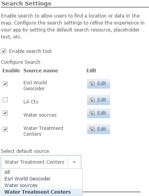Screen dimensions: 149x196
Task: Click the edit icon for Esri World Geocoder
Action: point(92,83)
